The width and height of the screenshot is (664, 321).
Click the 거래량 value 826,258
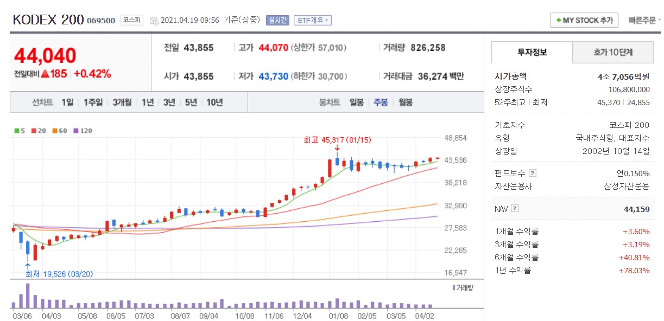click(428, 48)
